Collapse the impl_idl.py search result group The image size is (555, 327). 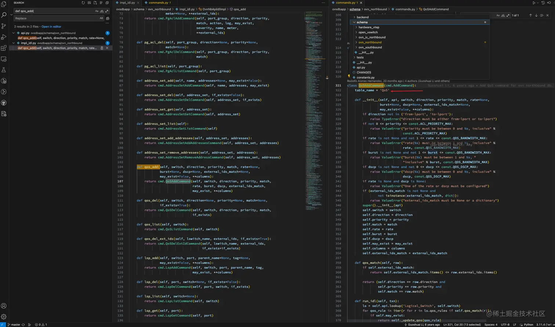14,43
